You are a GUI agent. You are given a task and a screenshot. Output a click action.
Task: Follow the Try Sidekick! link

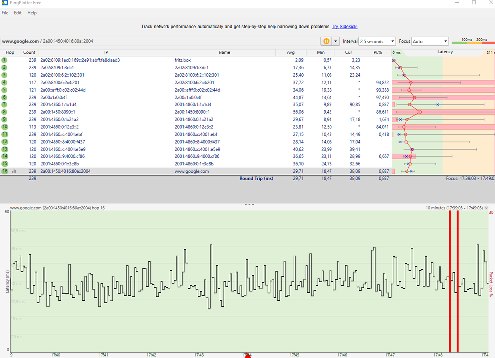click(x=345, y=27)
